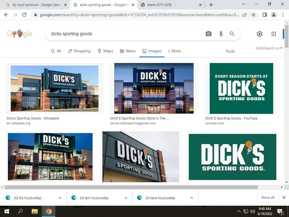Viewport: 289px width, 217px height.
Task: Show hidden system tray icons
Action: click(239, 211)
